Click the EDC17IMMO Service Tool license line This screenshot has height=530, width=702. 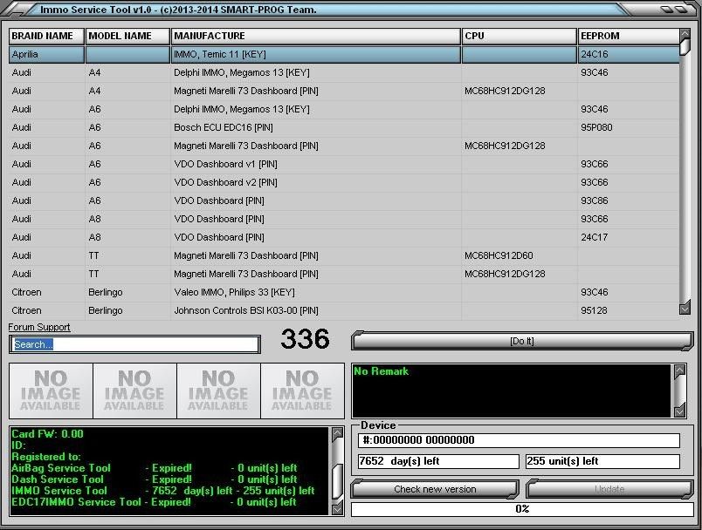tap(154, 502)
